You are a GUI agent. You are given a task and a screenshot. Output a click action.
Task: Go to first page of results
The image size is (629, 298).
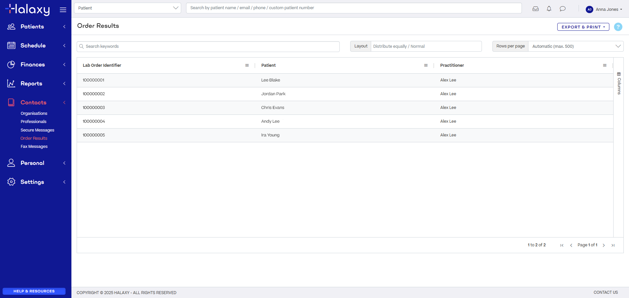562,245
